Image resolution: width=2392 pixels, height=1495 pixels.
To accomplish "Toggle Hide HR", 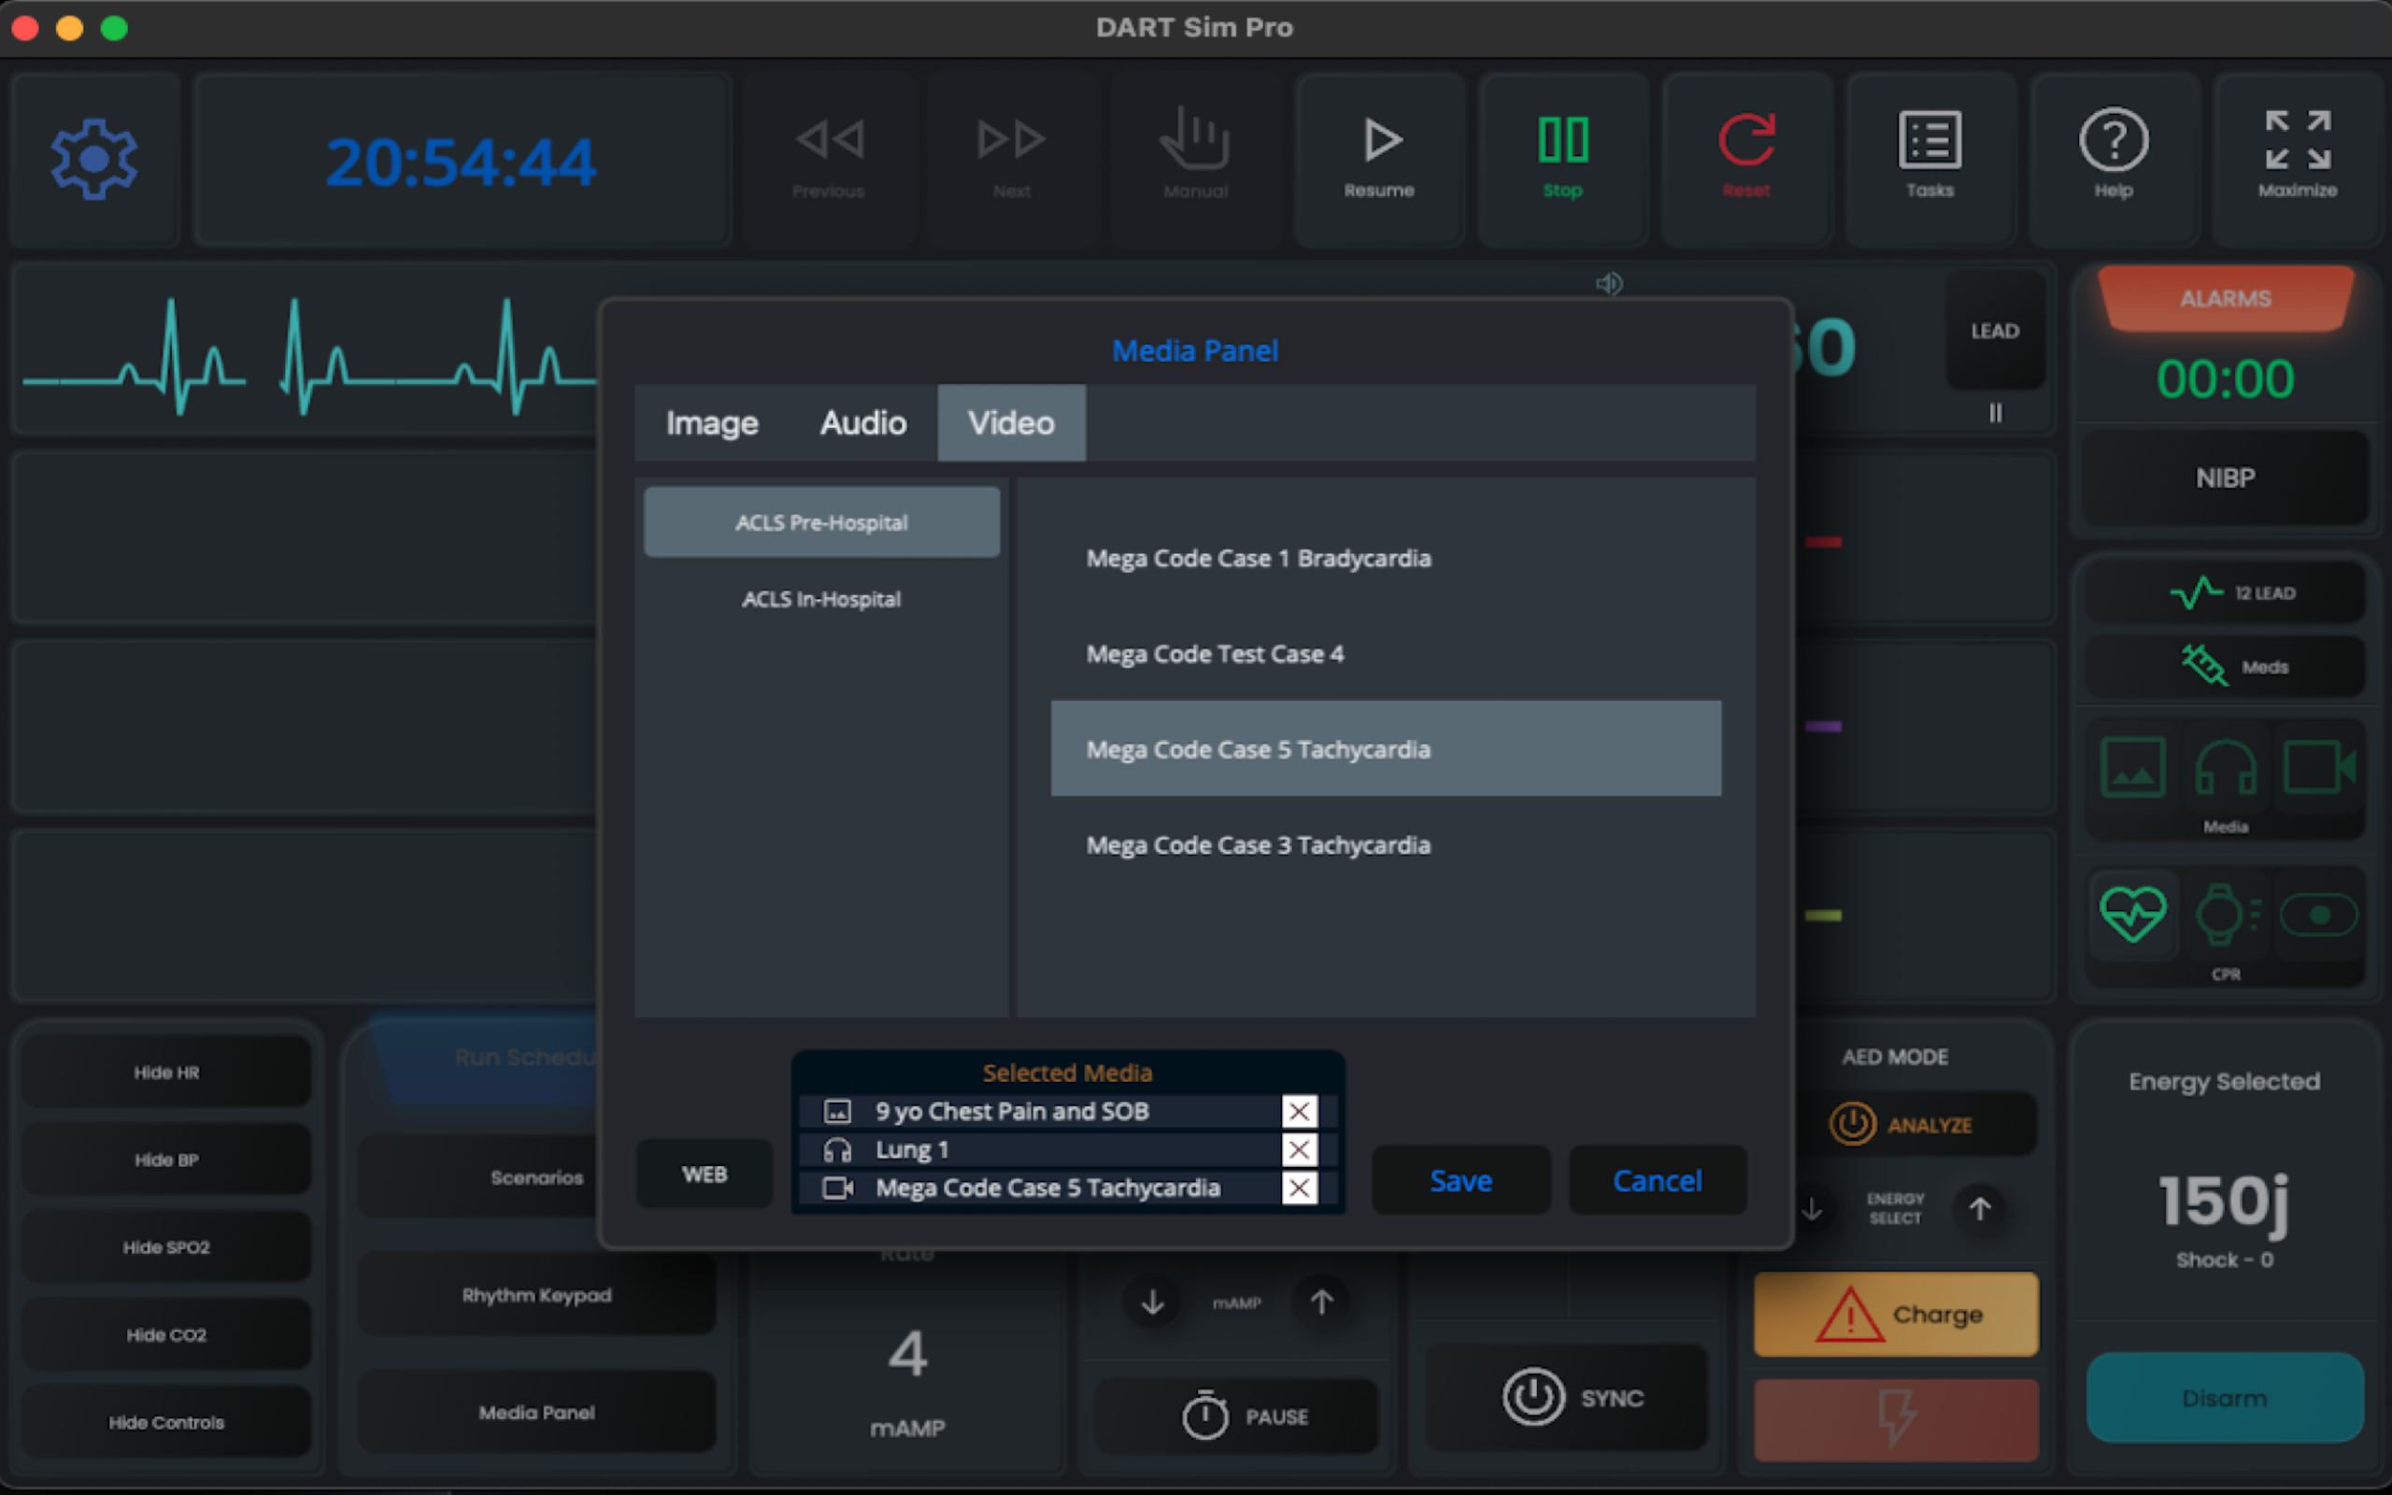I will 166,1073.
